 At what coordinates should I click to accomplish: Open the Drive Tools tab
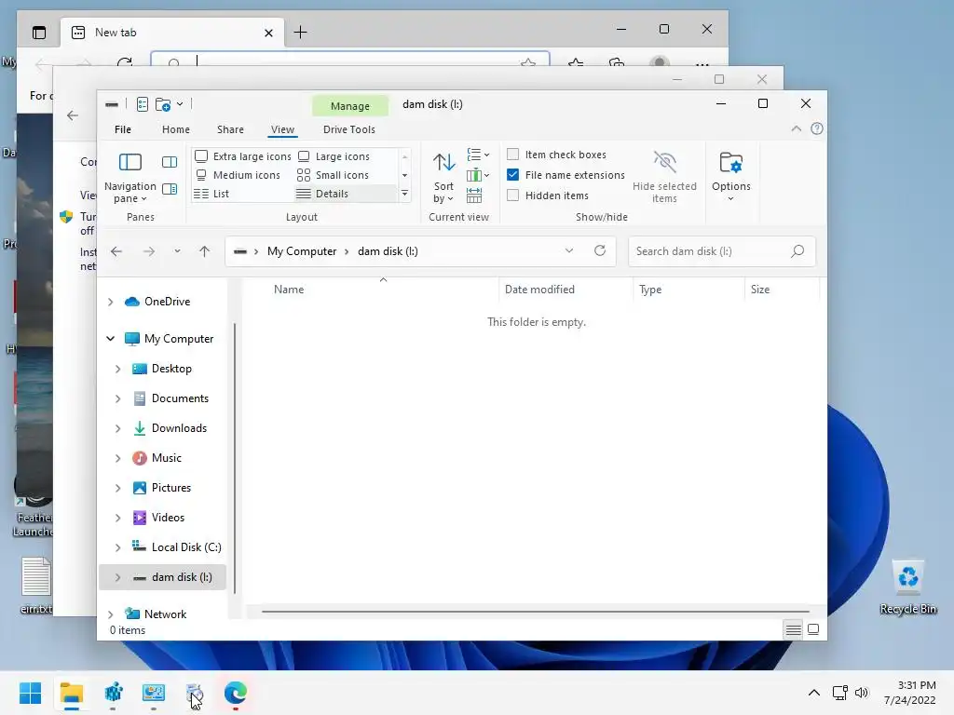pyautogui.click(x=349, y=129)
